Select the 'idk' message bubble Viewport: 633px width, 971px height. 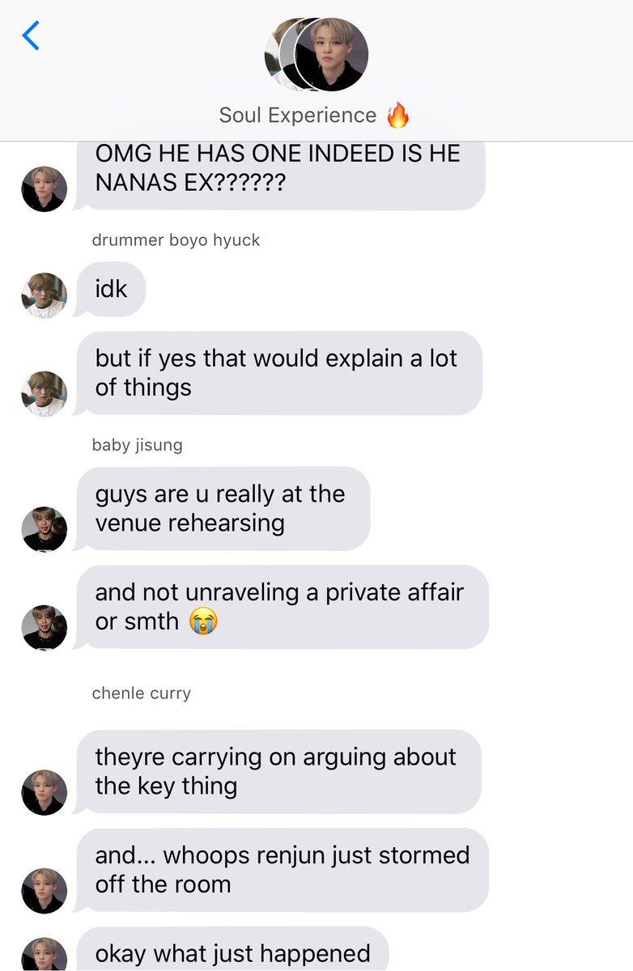click(110, 289)
